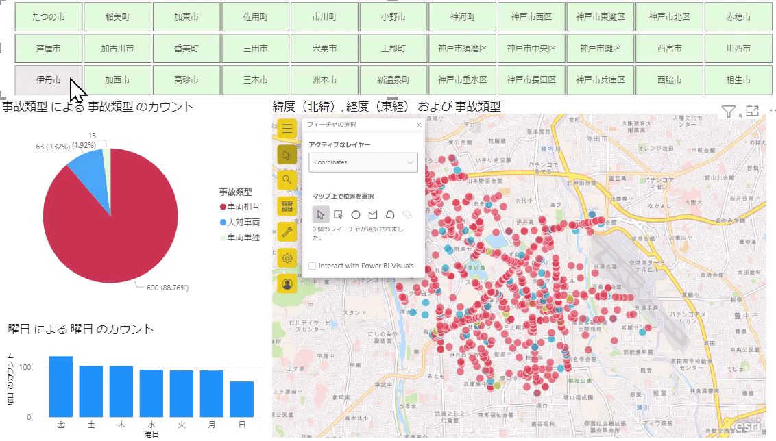Expand the Coordinates active layer dropdown
The width and height of the screenshot is (776, 441).
click(x=363, y=162)
